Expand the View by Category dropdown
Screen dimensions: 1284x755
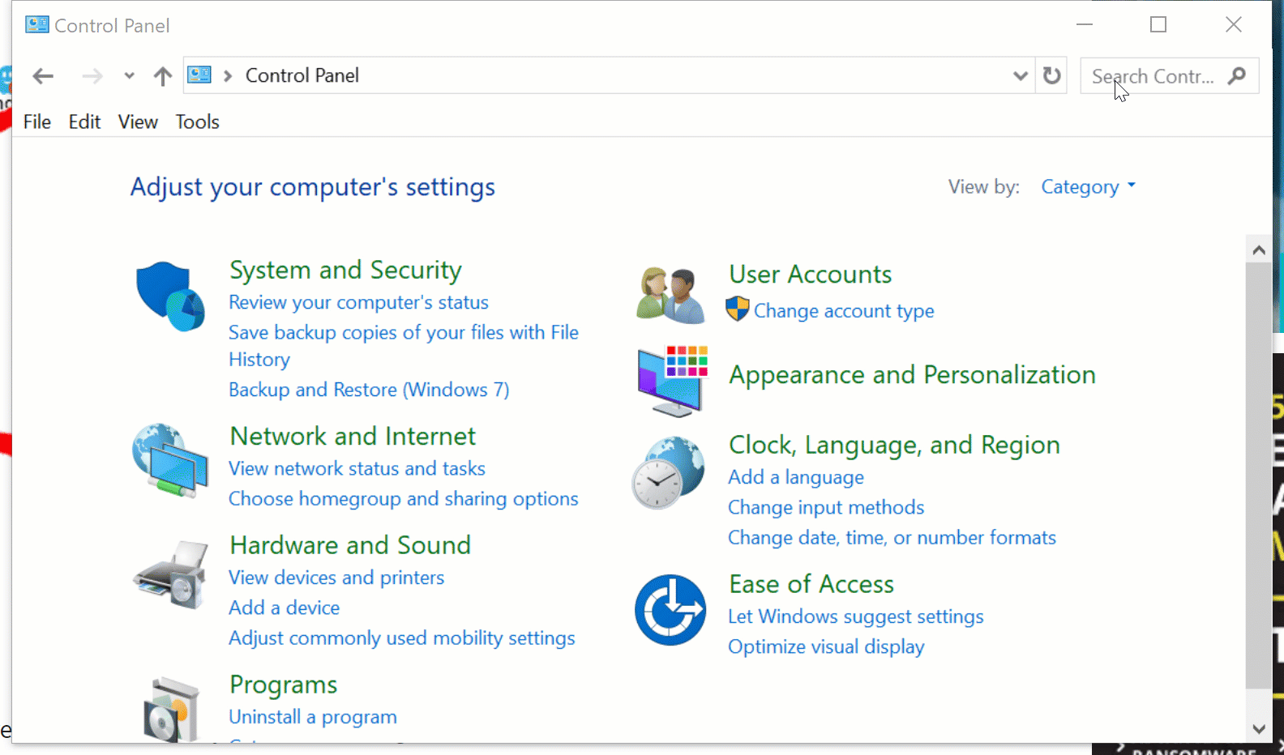coord(1088,187)
